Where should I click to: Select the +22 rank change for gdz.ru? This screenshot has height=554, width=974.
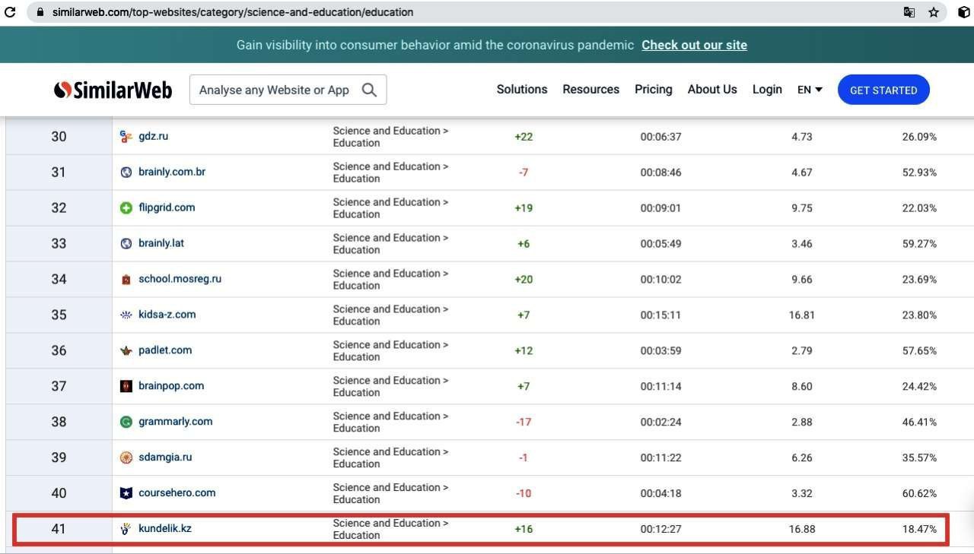(524, 137)
